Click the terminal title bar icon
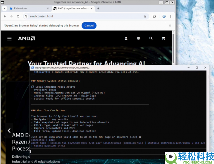214x164 pixels. coord(33,68)
